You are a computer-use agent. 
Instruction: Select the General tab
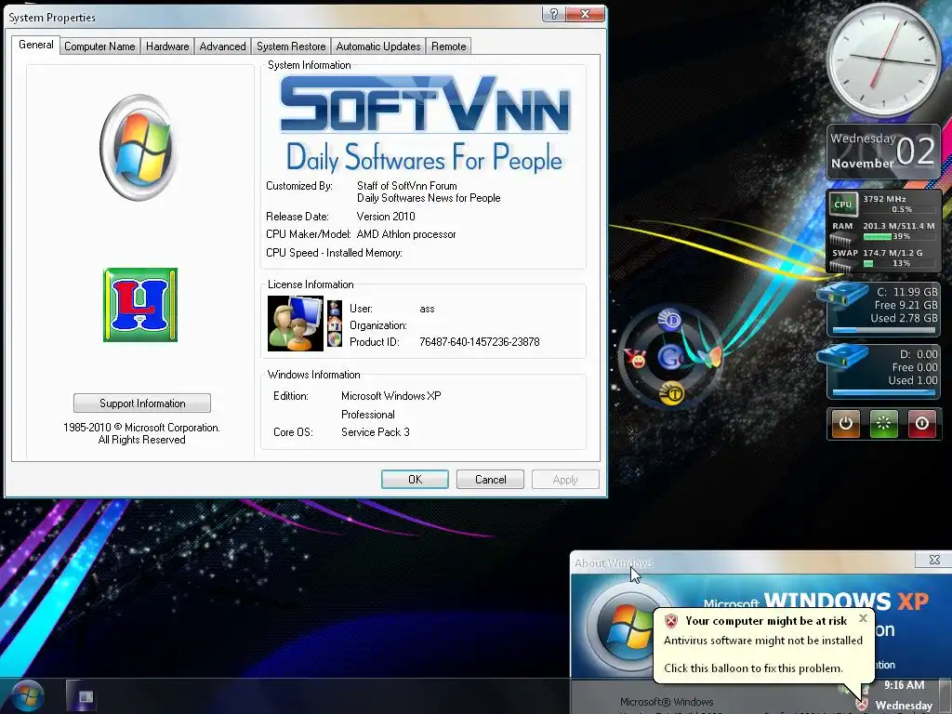36,45
